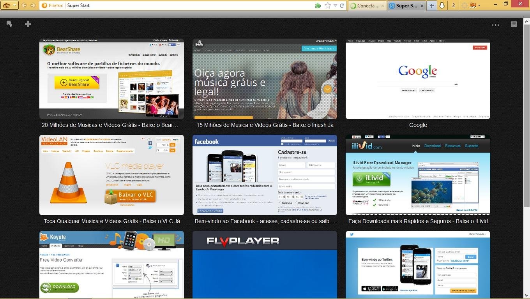Open the VLC media player thumbnail
530x299 pixels.
coord(111,175)
